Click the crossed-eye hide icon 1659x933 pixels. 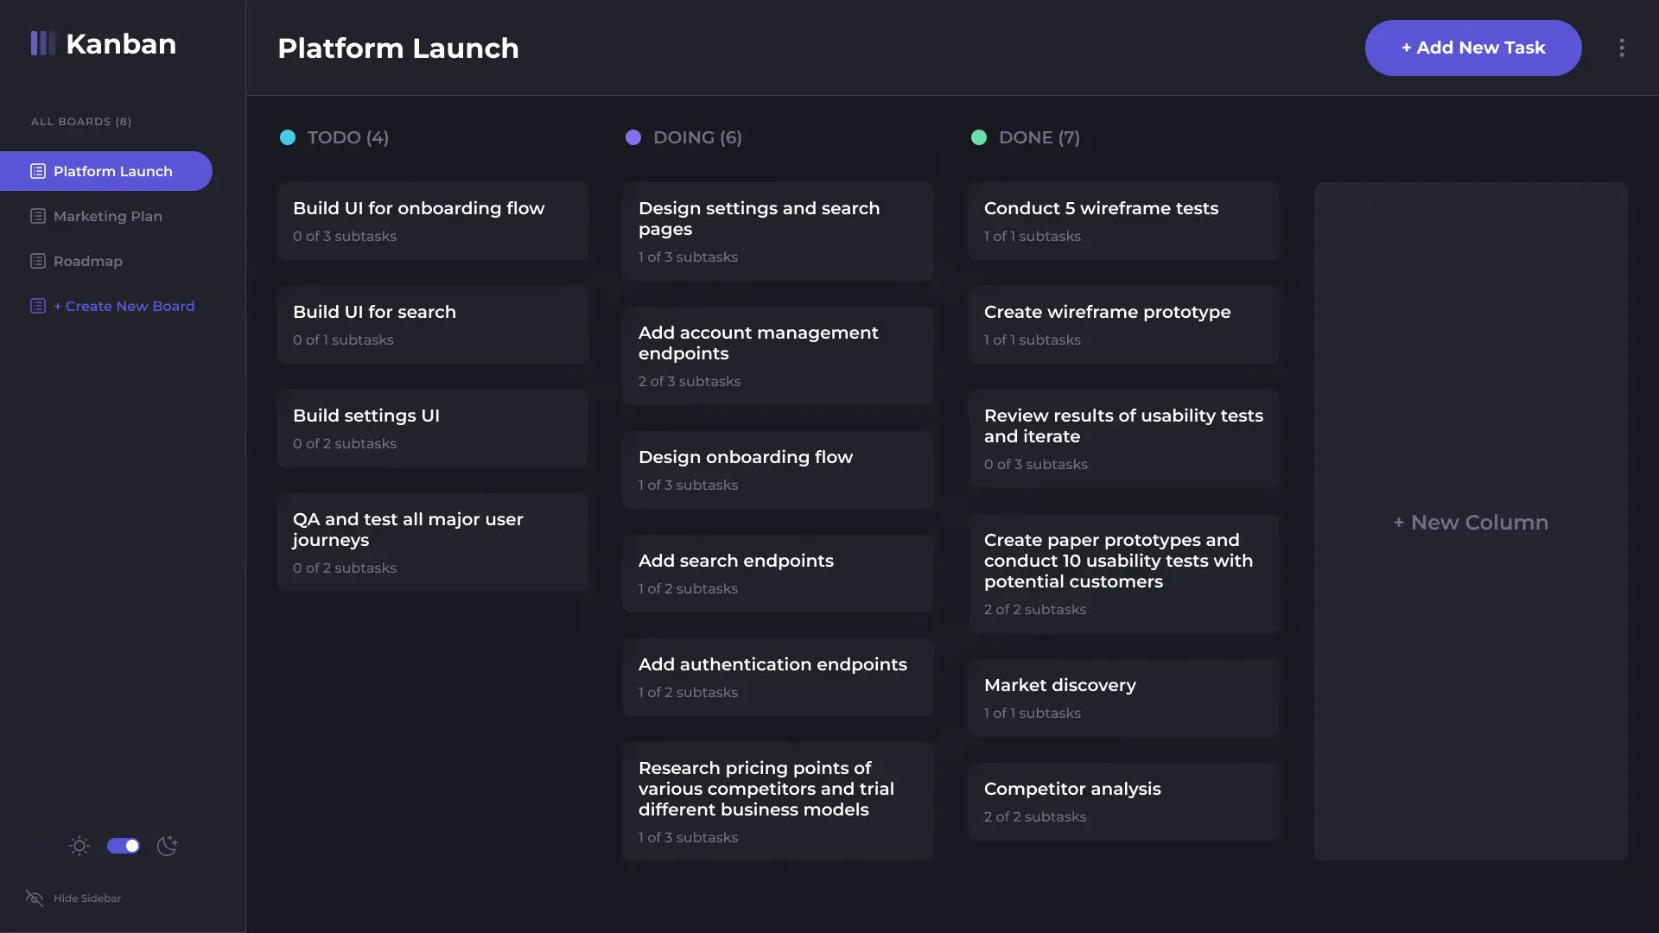pos(35,898)
